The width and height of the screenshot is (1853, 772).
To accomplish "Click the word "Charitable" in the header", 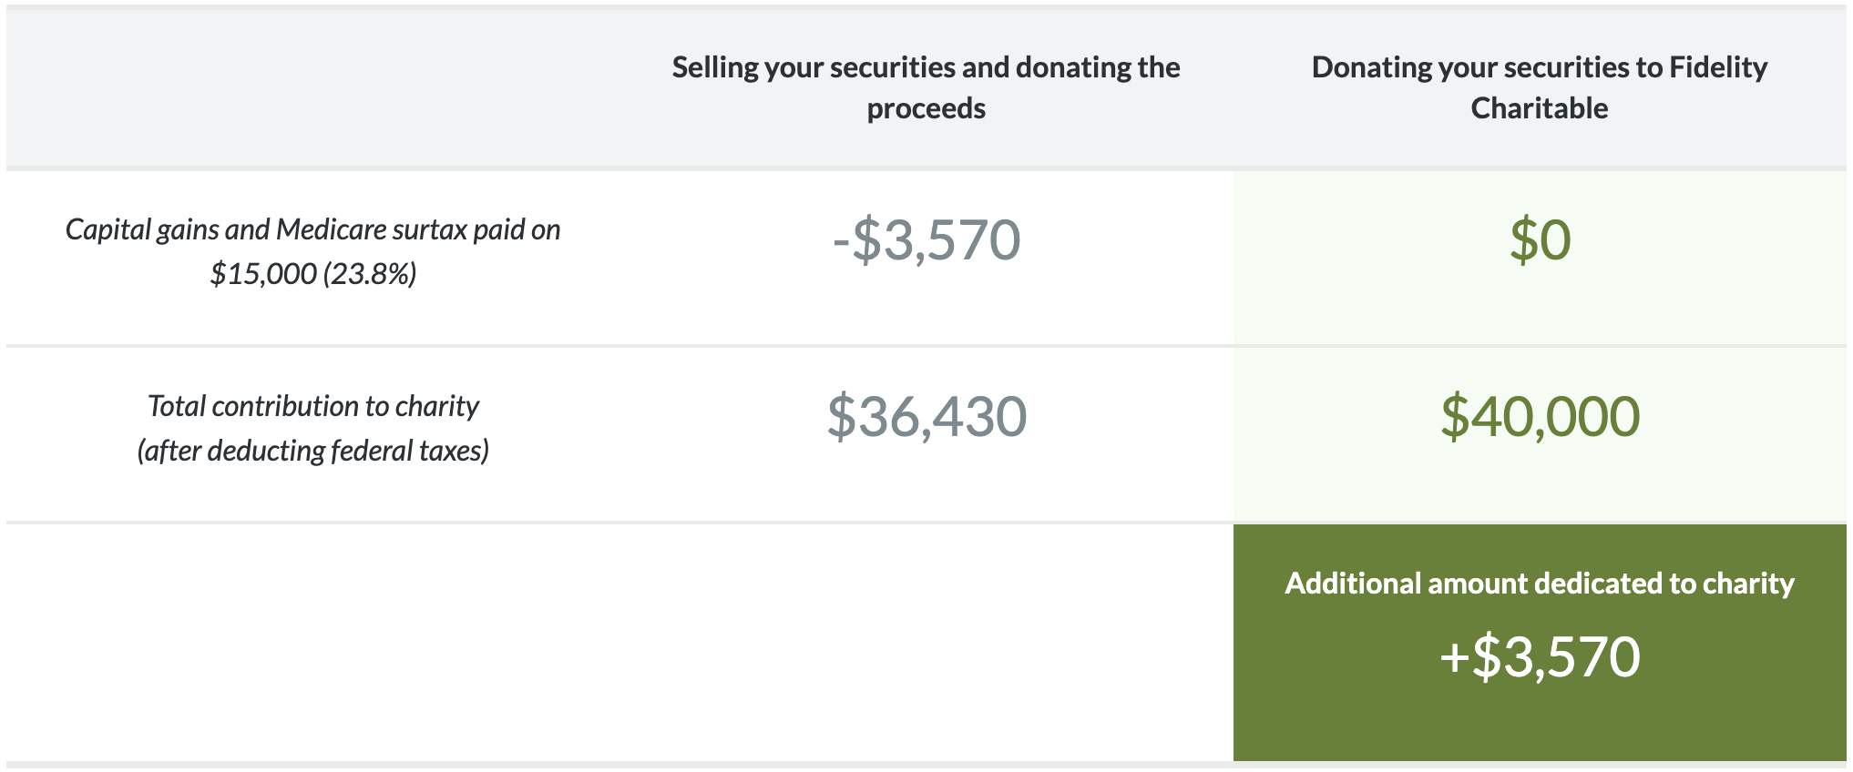I will (1539, 109).
